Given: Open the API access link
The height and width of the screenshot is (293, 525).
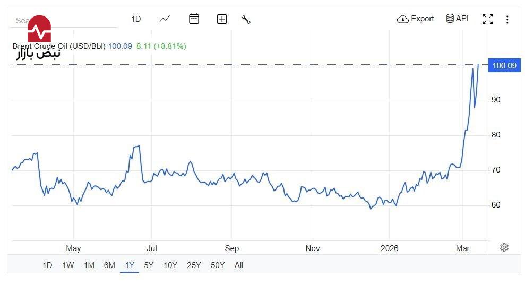Looking at the screenshot, I should 457,19.
